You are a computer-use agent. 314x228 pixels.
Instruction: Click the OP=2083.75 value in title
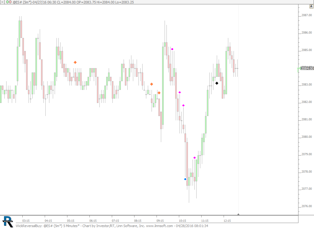point(86,2)
